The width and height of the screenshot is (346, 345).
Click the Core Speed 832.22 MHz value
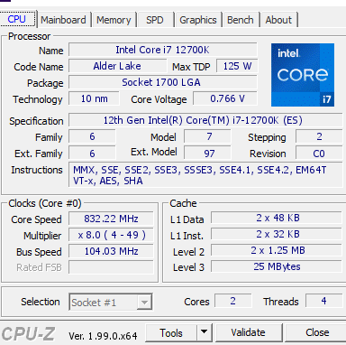click(x=111, y=219)
